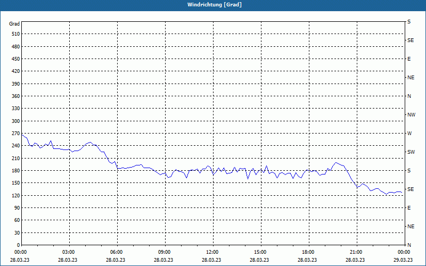Click the "NE" compass label level with 420
Viewport: 426px width, 266px height.
pyautogui.click(x=411, y=78)
